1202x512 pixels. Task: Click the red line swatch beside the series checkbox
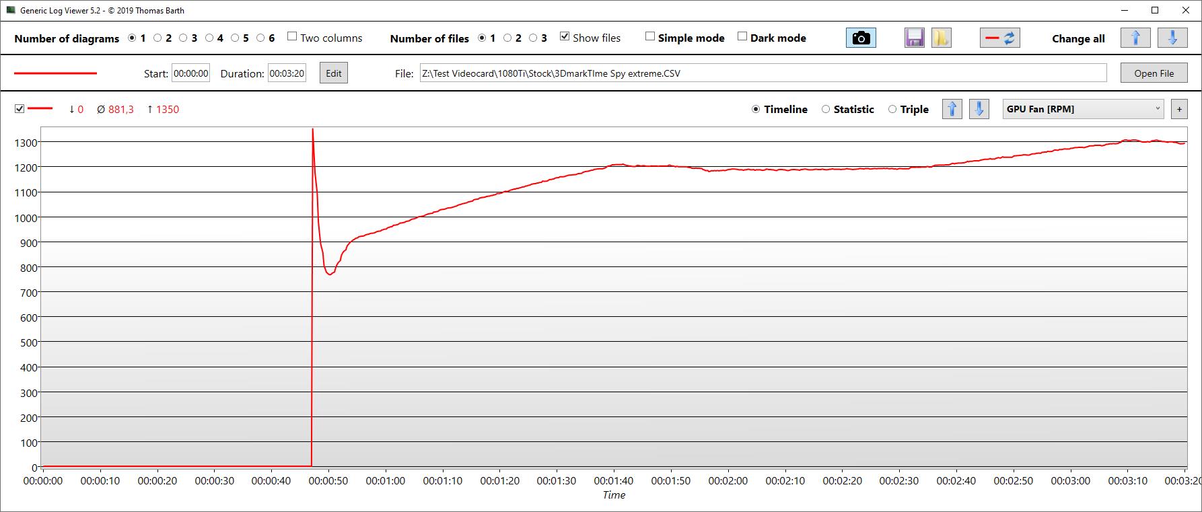[40, 108]
